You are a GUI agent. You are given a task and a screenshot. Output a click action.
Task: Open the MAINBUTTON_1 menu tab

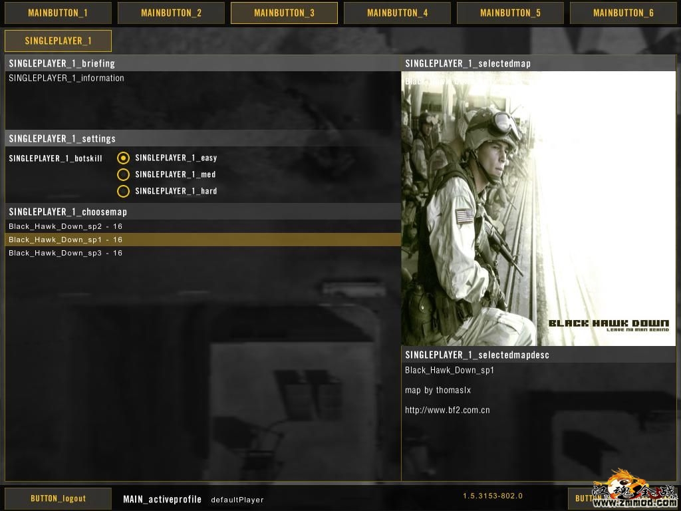(x=58, y=13)
